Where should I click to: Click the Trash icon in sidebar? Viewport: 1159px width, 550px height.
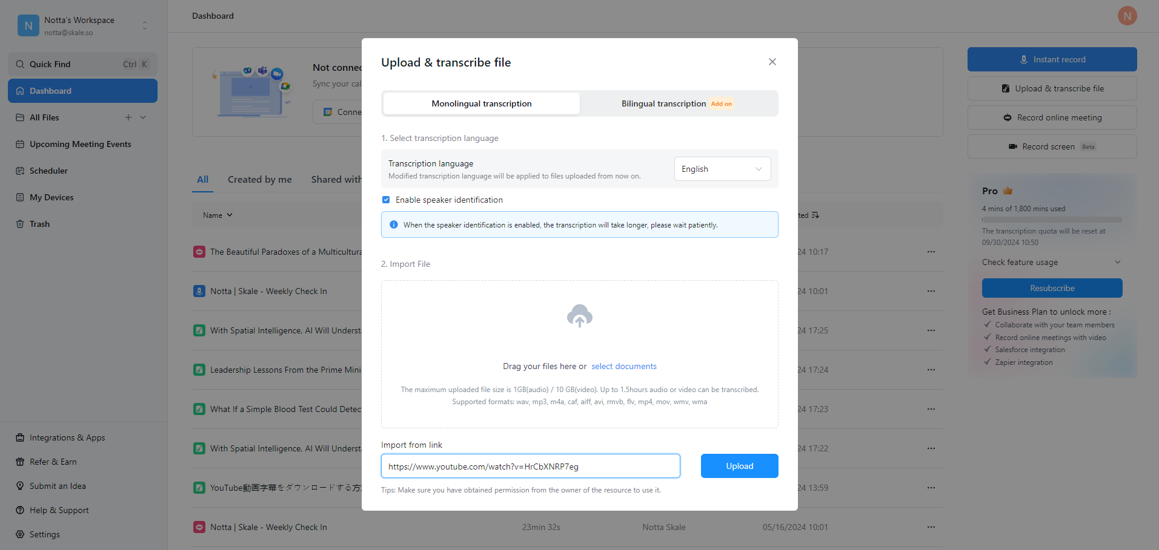(20, 224)
